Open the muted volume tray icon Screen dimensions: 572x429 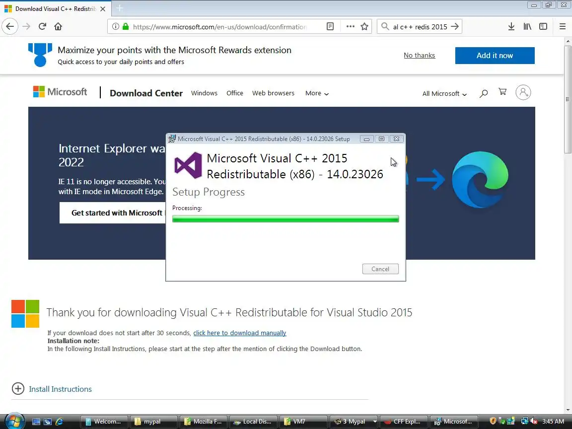coord(534,421)
